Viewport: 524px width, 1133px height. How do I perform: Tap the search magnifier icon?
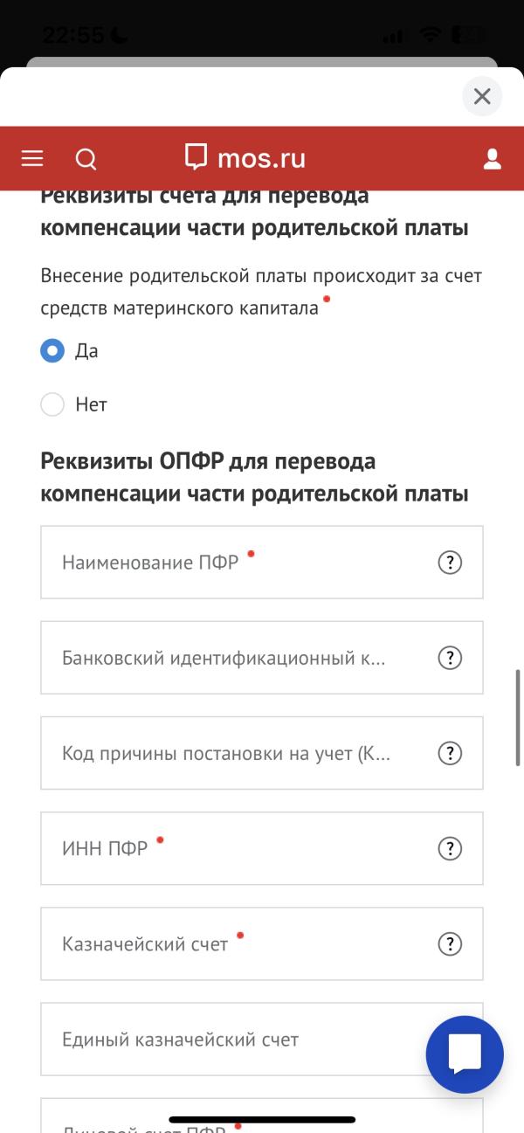[x=86, y=159]
